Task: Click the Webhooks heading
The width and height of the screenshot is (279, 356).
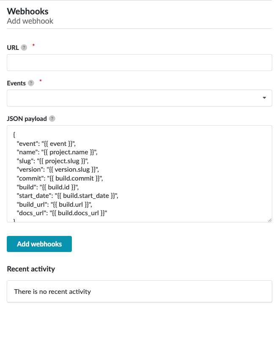Action: coord(27,11)
